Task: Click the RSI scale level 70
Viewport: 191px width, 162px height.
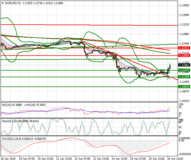Action: [x=180, y=107]
